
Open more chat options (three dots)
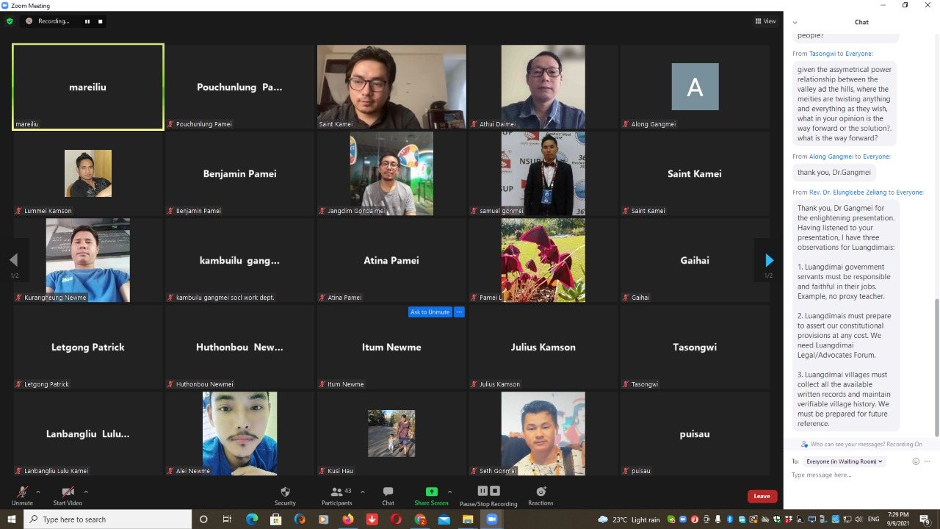(x=928, y=461)
